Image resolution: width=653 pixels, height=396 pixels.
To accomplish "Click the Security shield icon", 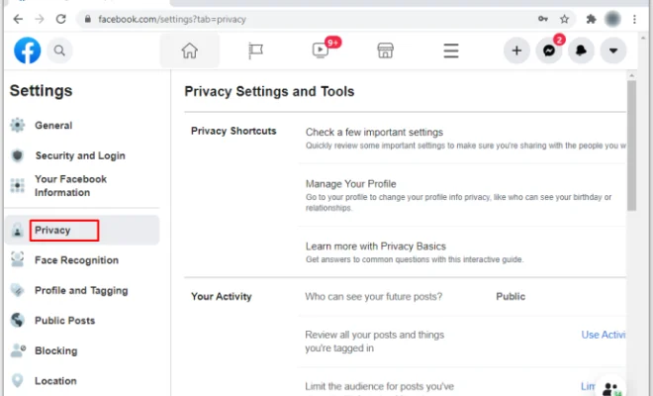I will pyautogui.click(x=18, y=155).
